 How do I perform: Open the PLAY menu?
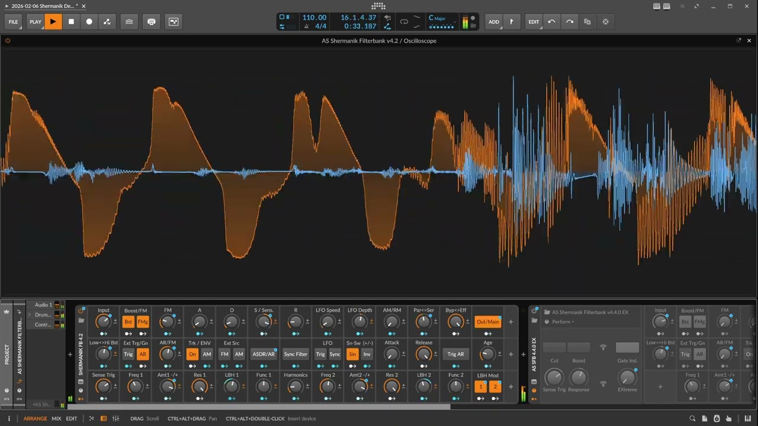tap(36, 22)
